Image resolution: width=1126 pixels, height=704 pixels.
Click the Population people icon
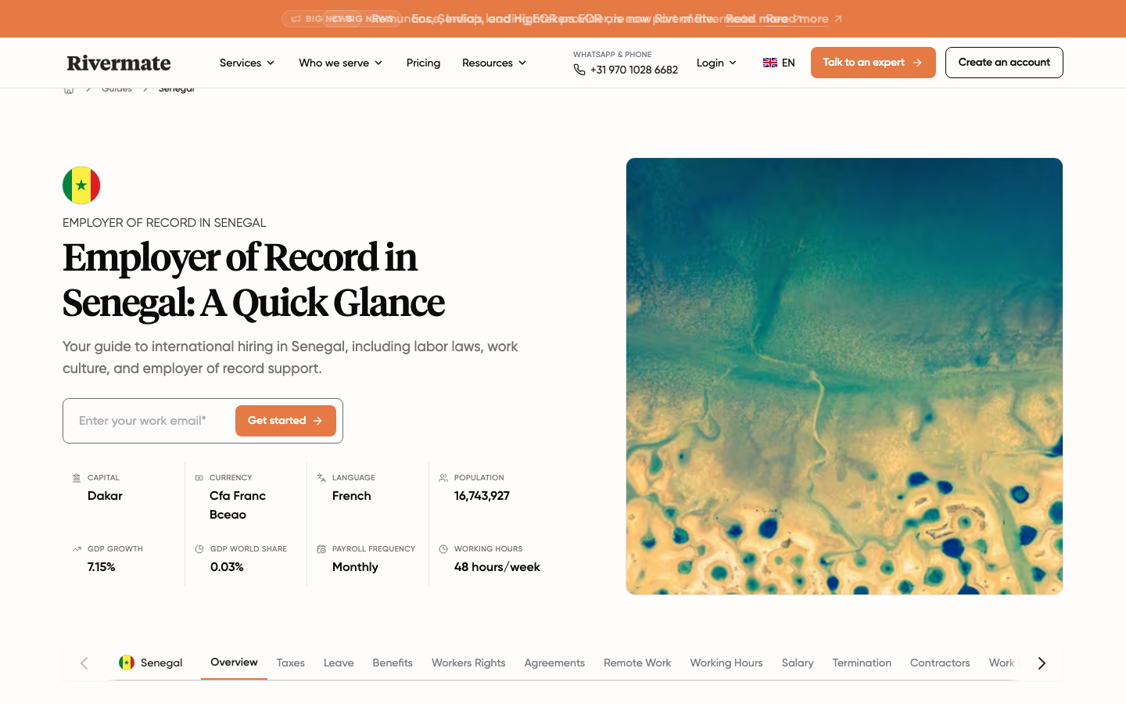(443, 478)
